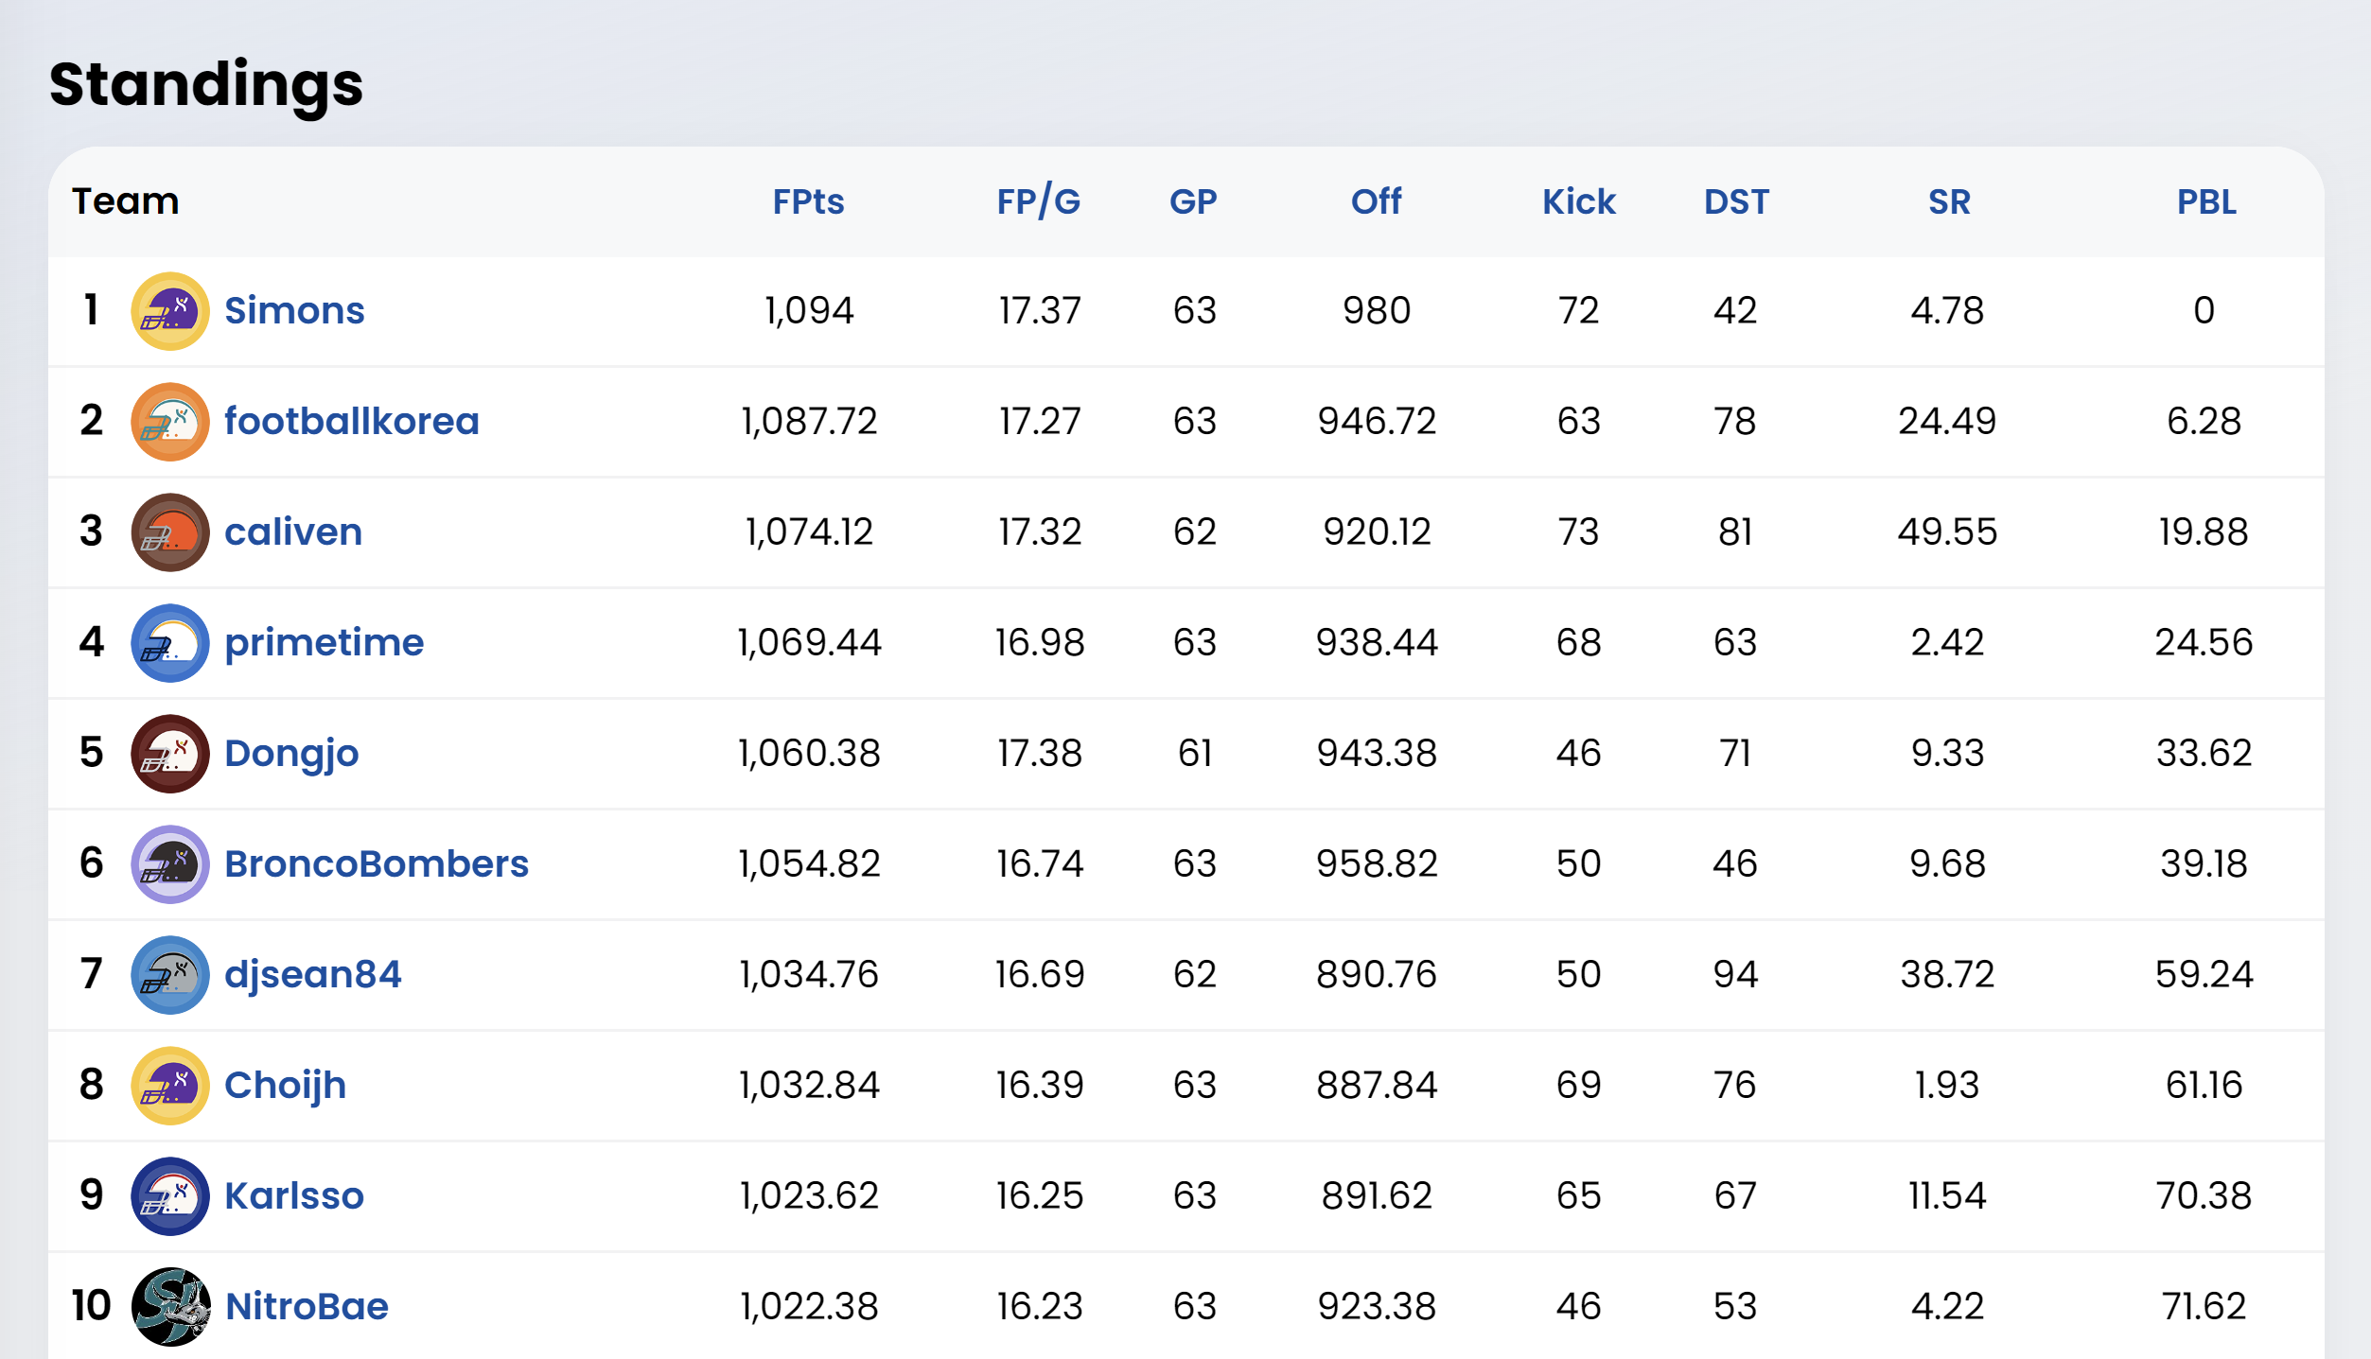Sort by the PBL column header
The width and height of the screenshot is (2371, 1359).
tap(2206, 201)
